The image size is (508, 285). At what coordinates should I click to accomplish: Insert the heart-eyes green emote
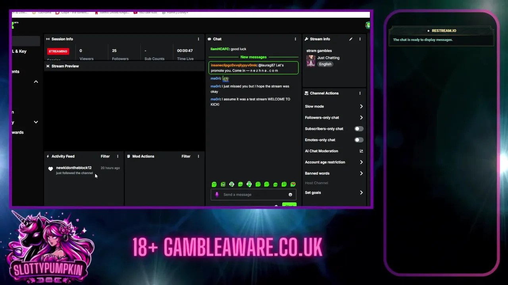pyautogui.click(x=293, y=184)
